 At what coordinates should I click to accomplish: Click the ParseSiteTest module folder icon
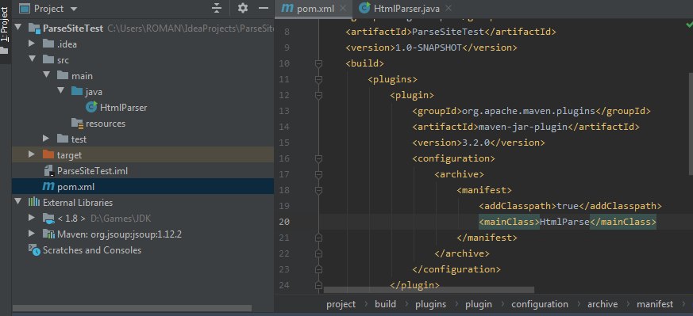(34, 29)
